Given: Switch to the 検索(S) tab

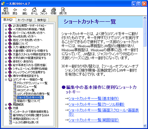Looking at the screenshot, I should point(42,20).
